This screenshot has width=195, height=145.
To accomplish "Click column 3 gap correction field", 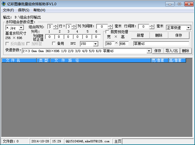I will tap(68, 37).
